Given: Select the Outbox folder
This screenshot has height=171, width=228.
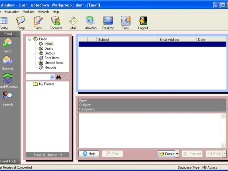Looking at the screenshot, I should click(x=50, y=53).
